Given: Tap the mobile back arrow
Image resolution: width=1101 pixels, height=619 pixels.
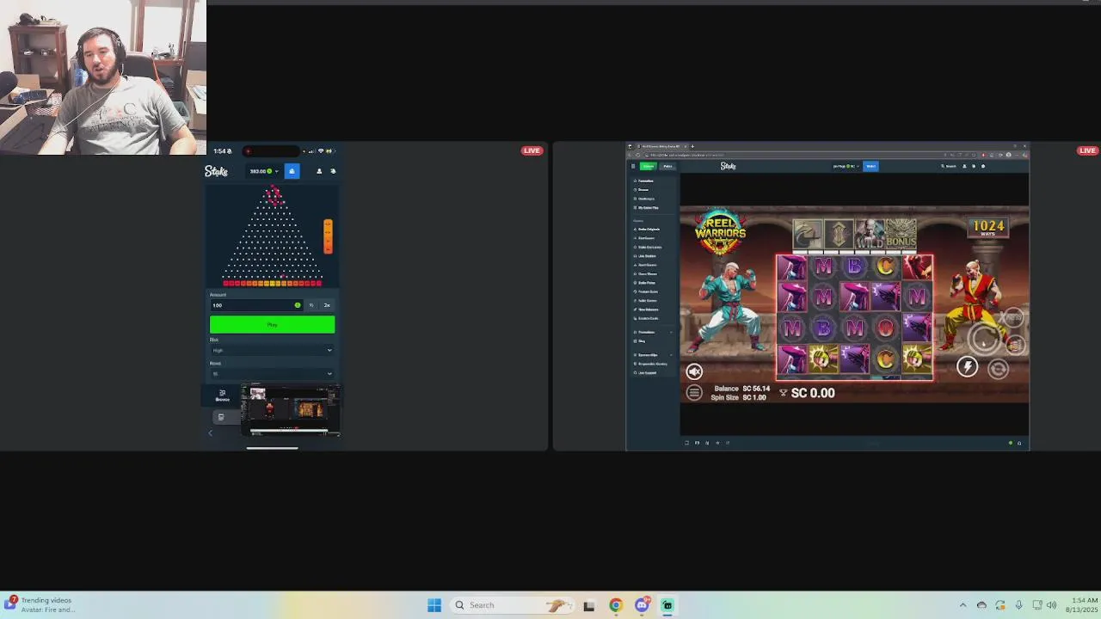Looking at the screenshot, I should (211, 432).
